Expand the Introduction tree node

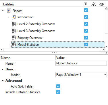click(x=8, y=17)
